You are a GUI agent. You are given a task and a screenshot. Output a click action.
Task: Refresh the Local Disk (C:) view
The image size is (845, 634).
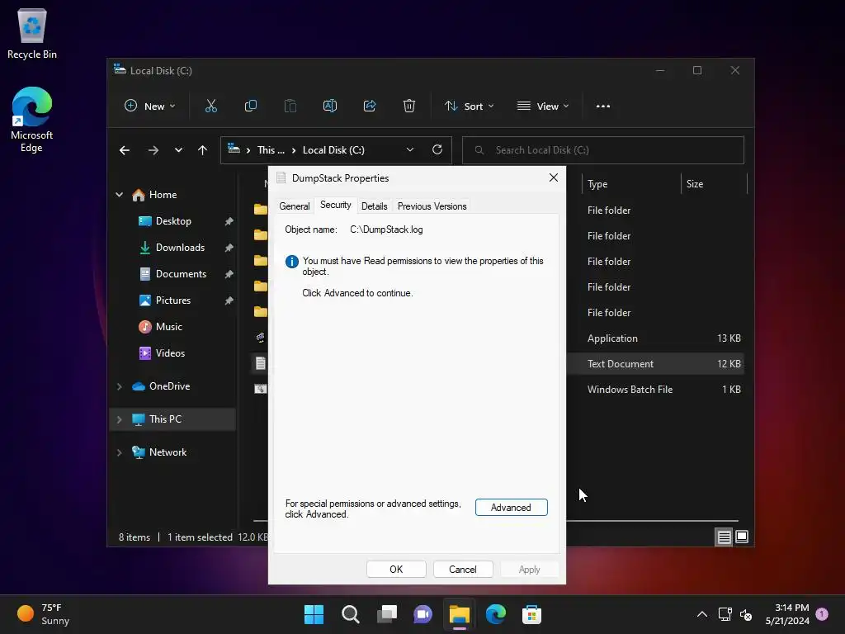click(x=437, y=150)
